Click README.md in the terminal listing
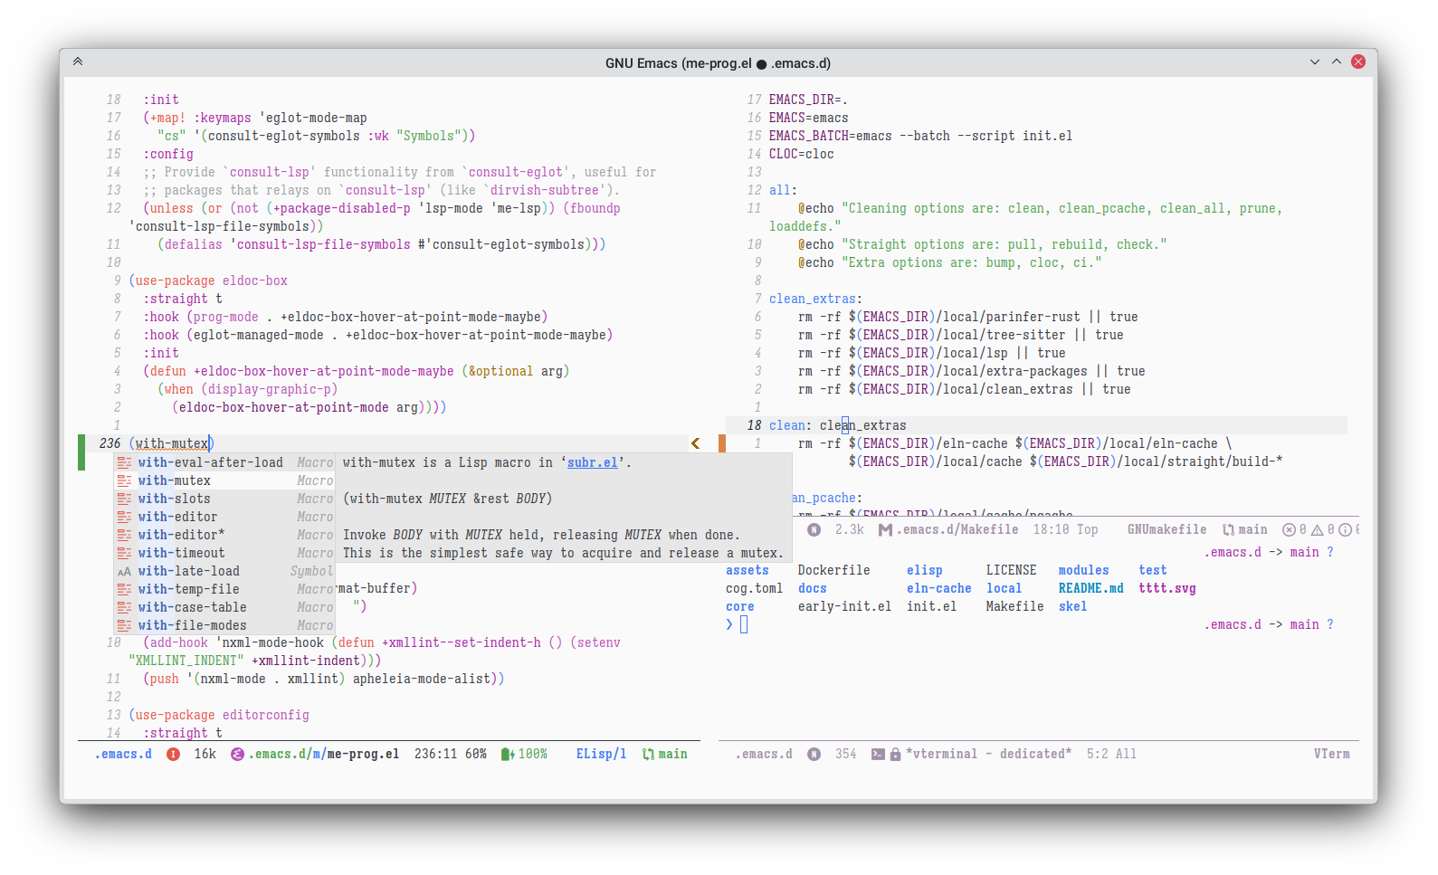The width and height of the screenshot is (1438, 875). click(1090, 588)
